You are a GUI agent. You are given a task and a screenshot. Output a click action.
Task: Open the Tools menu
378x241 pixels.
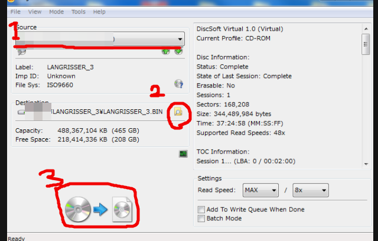79,12
